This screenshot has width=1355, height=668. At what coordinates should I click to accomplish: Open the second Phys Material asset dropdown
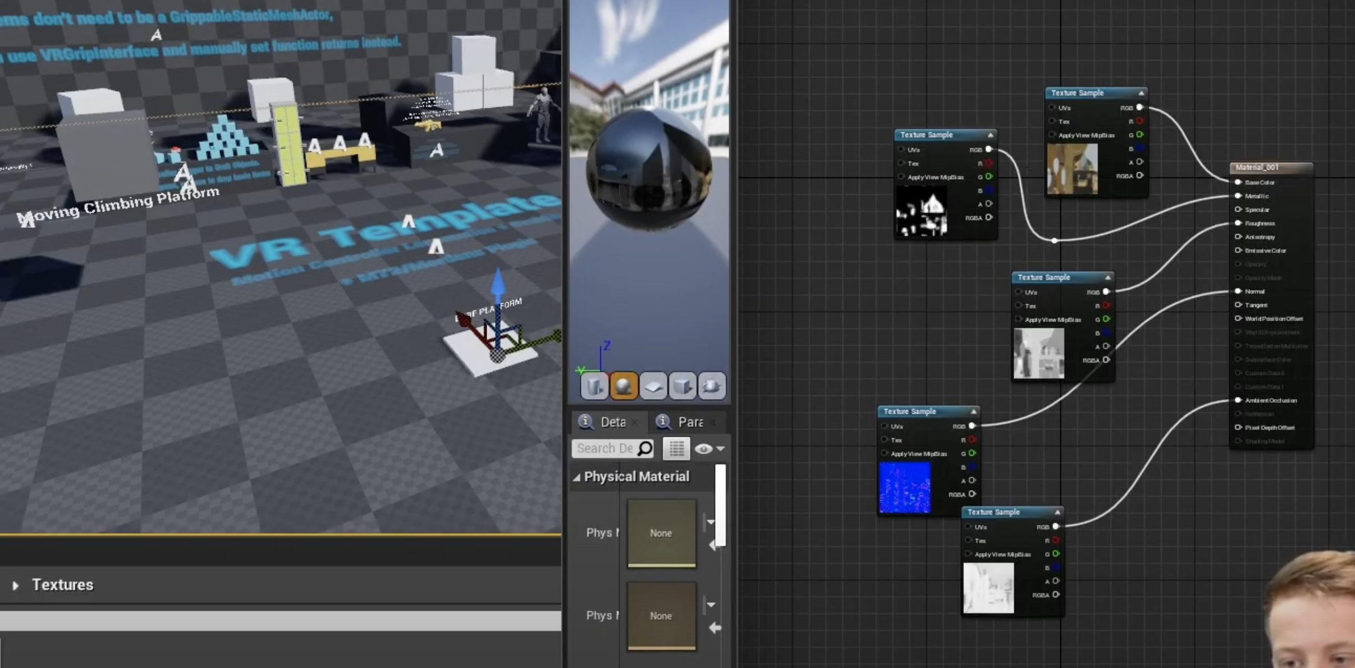coord(711,605)
